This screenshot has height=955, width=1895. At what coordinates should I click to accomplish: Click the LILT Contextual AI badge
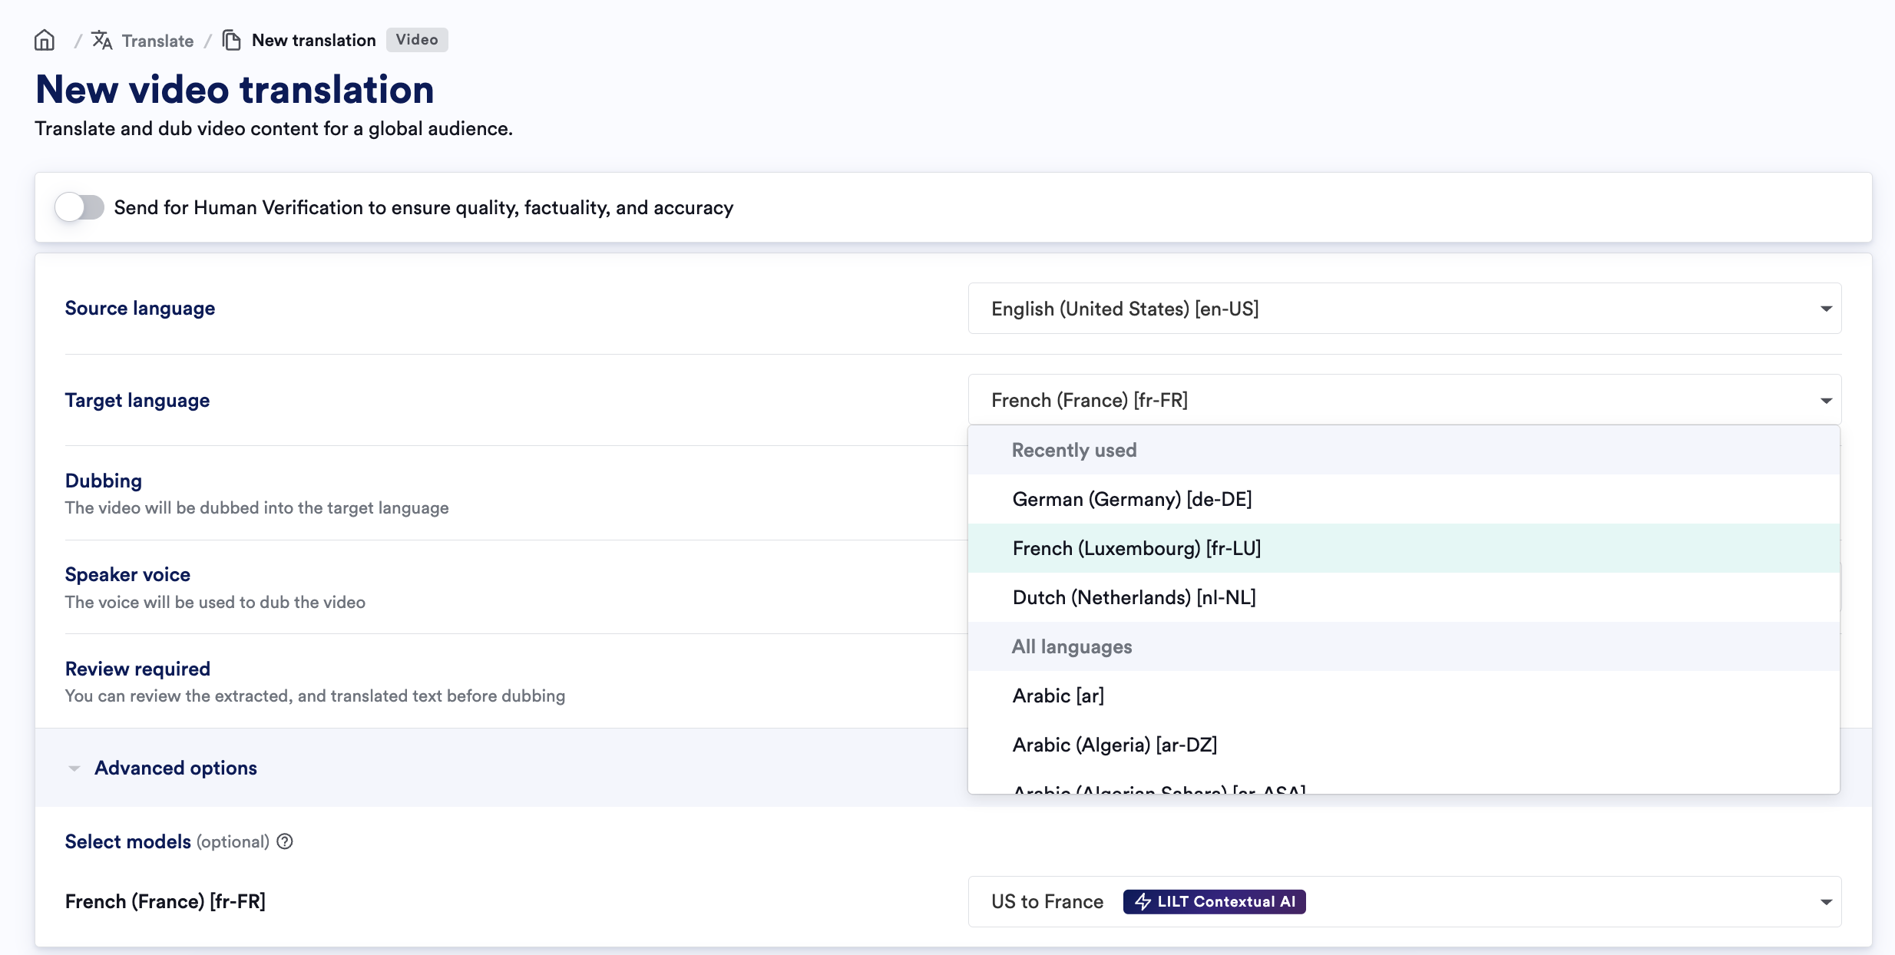[x=1214, y=901]
